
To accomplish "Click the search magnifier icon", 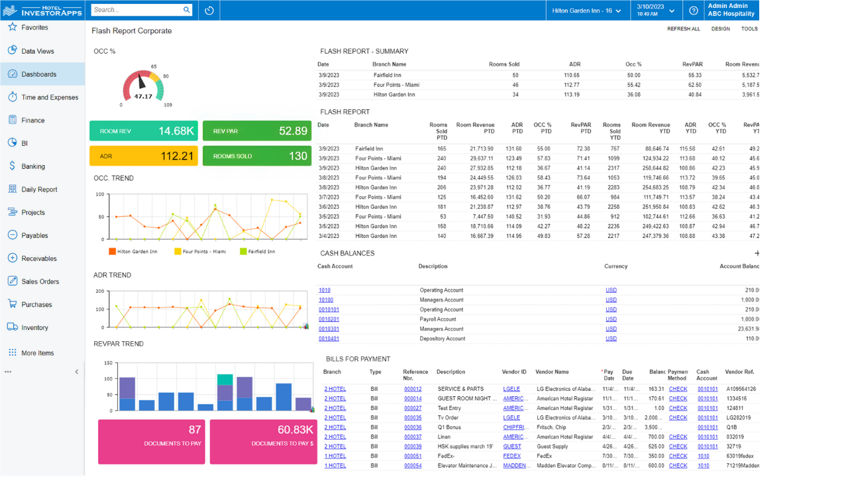I will pyautogui.click(x=187, y=10).
